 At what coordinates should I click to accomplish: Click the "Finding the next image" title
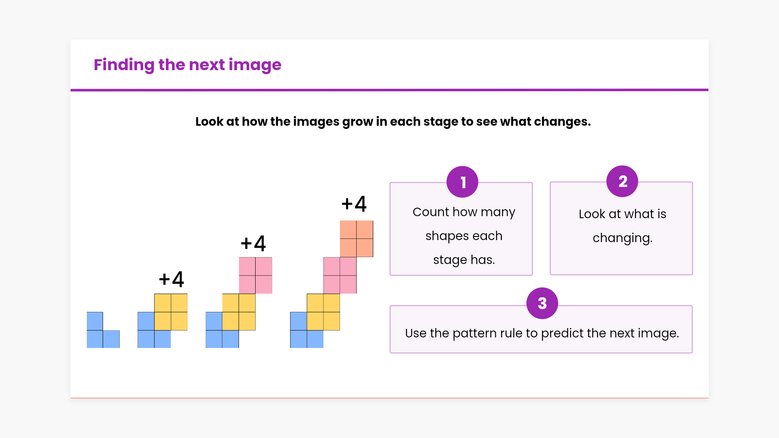coord(187,65)
